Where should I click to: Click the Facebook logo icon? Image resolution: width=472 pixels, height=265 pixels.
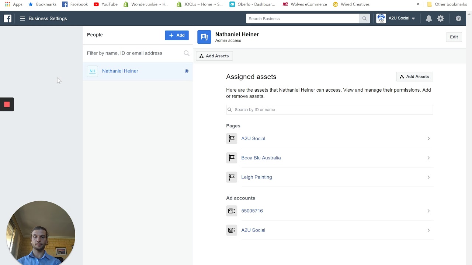click(x=7, y=18)
